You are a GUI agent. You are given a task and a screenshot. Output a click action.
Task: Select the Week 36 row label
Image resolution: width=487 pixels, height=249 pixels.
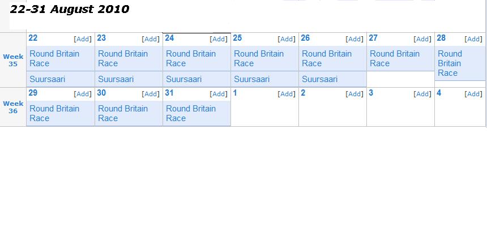[x=13, y=107]
